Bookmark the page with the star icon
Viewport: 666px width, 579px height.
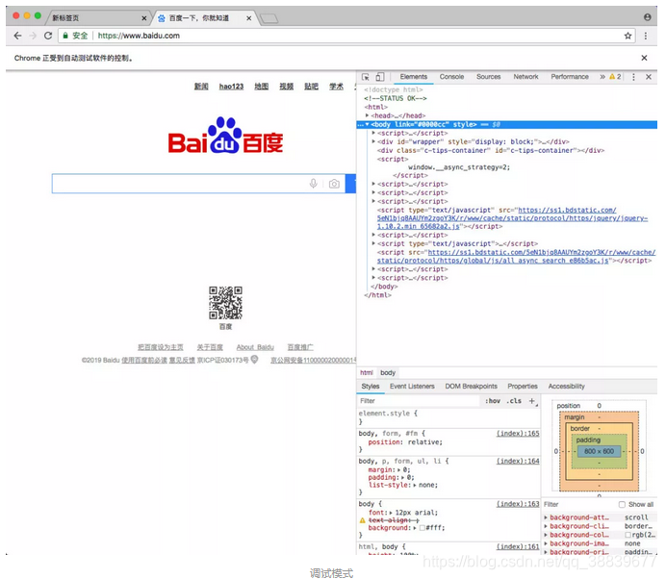coord(628,36)
